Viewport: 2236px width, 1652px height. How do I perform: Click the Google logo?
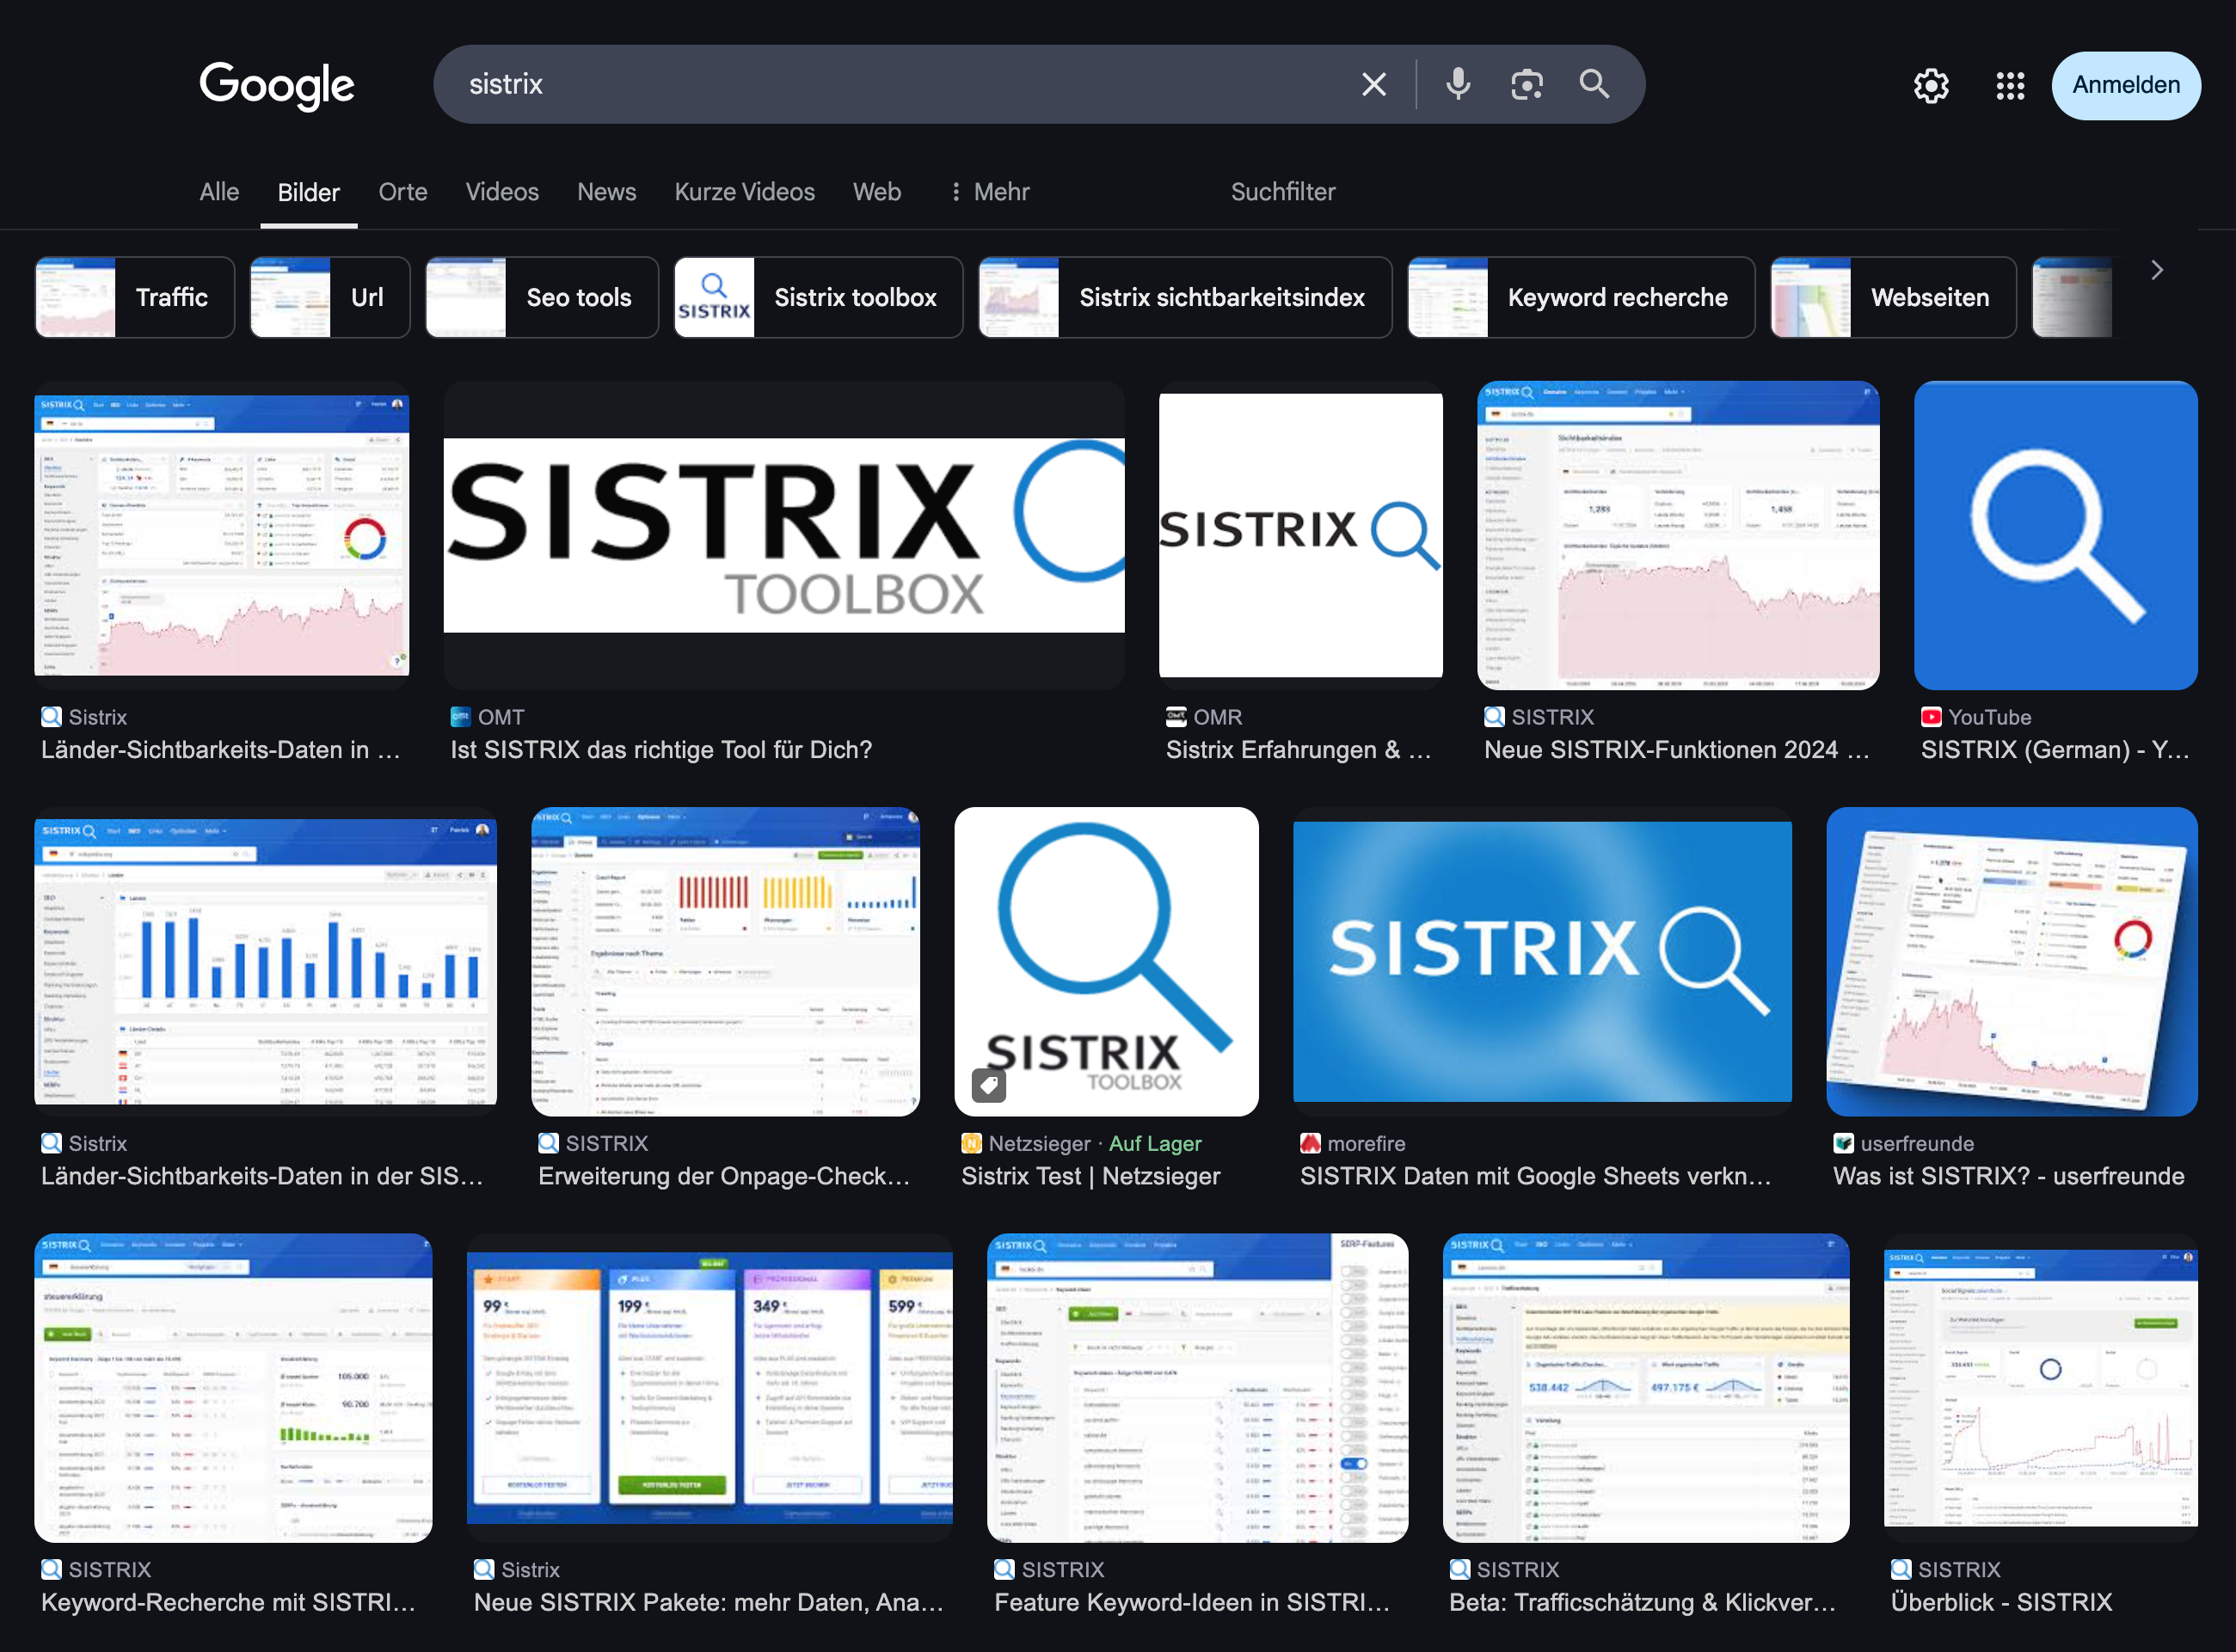tap(277, 85)
